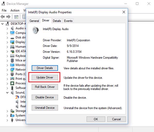Viewport: 154px width, 132px height.
Task: Expand the Storage controllers node
Action: pos(7,111)
